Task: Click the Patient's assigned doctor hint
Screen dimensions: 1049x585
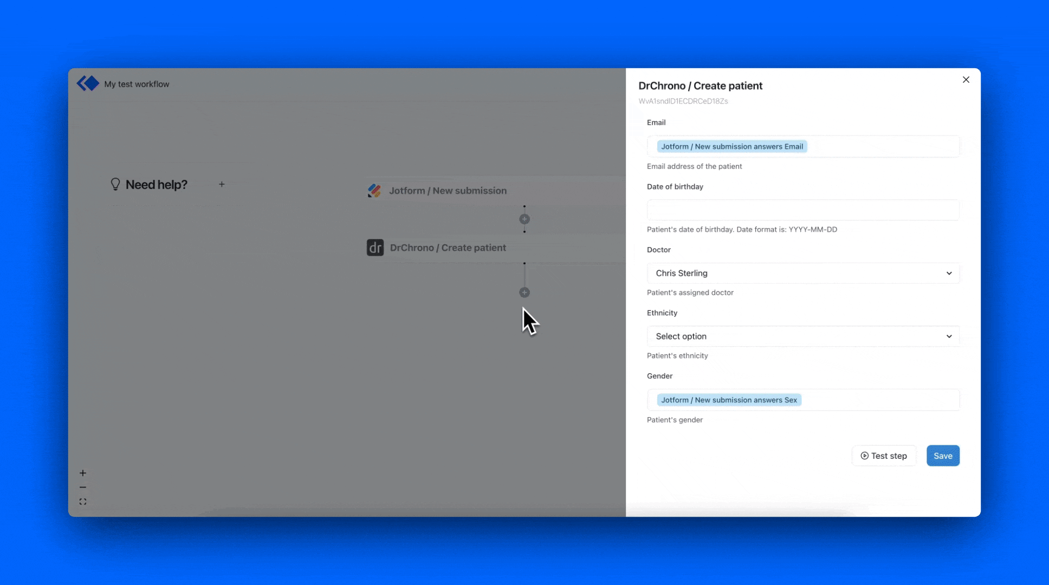Action: coord(690,292)
